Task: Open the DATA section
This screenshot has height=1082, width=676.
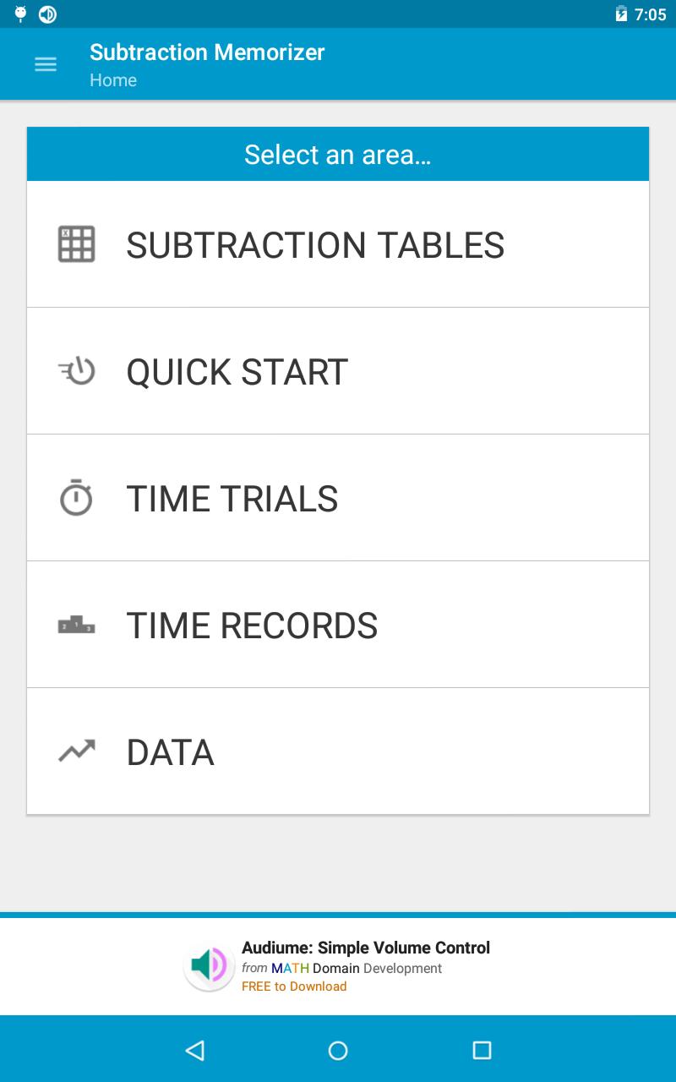Action: [x=170, y=752]
